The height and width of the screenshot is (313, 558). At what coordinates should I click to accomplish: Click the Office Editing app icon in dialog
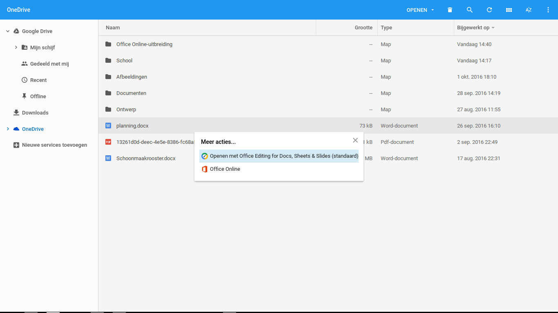205,156
